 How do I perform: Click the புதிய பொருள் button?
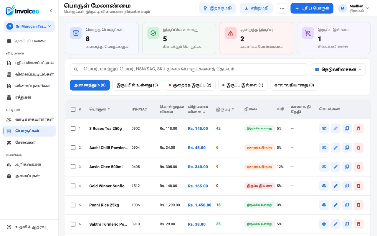tap(312, 8)
